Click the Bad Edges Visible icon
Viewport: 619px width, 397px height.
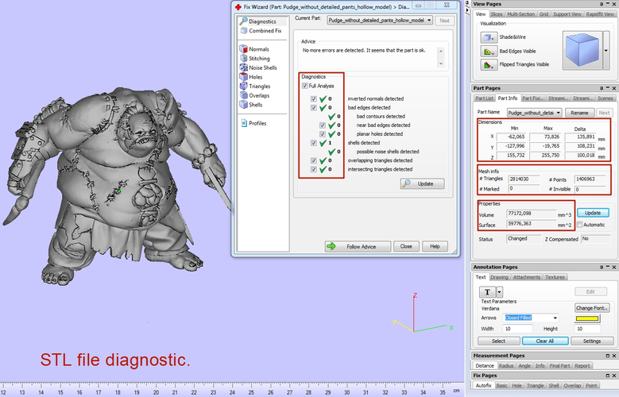click(489, 52)
